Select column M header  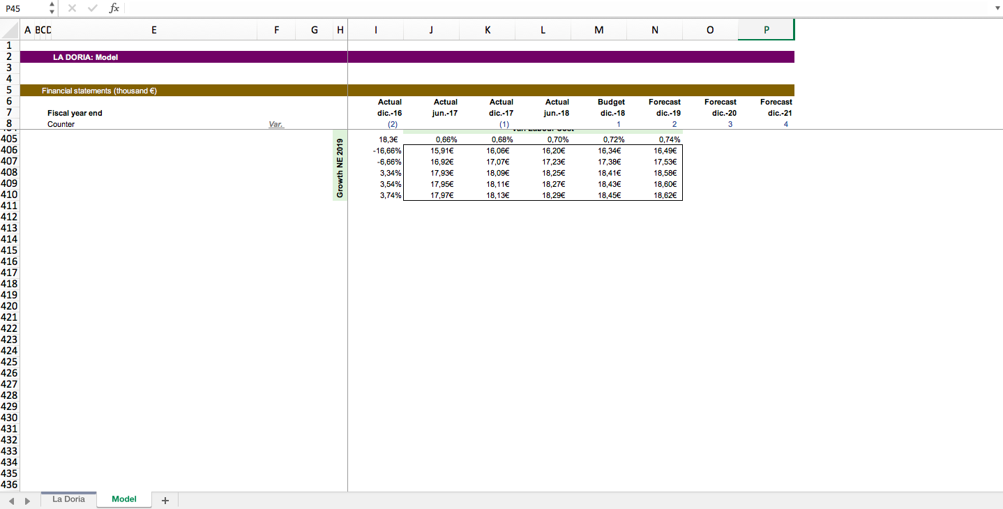(x=598, y=30)
